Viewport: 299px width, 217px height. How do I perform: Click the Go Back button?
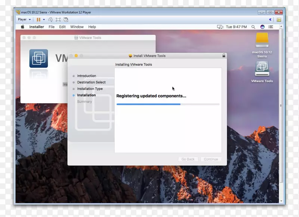[x=188, y=159]
